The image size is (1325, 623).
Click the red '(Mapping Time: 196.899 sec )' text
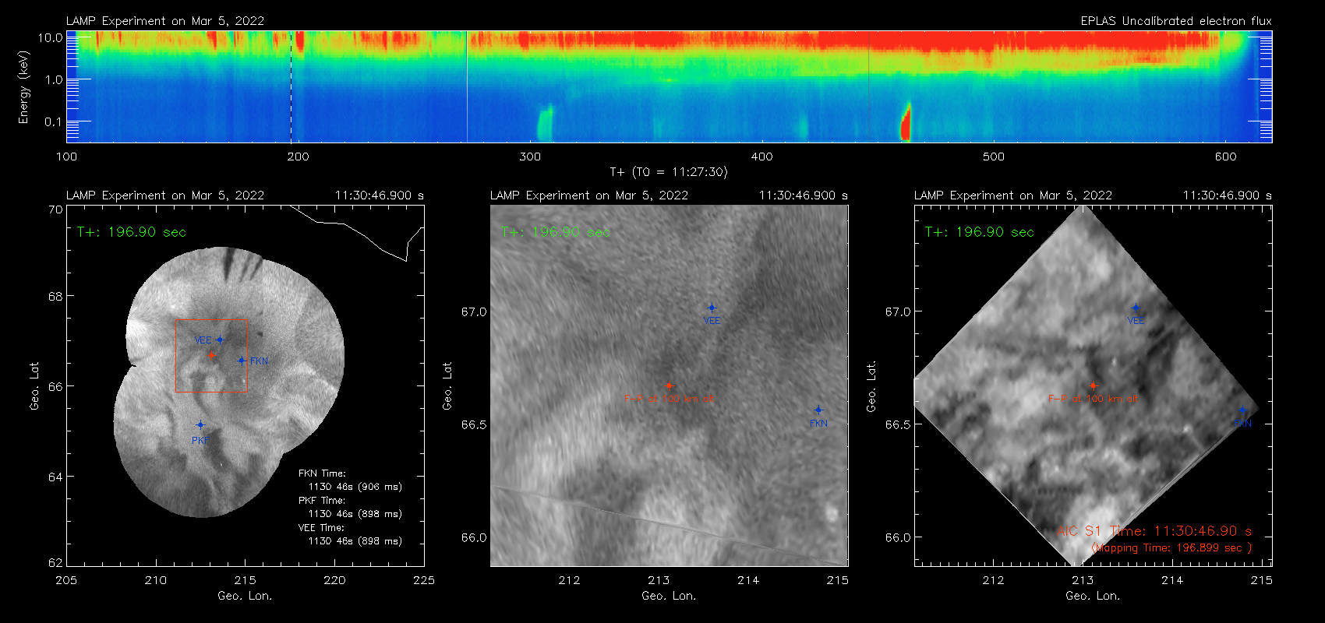(x=1171, y=547)
